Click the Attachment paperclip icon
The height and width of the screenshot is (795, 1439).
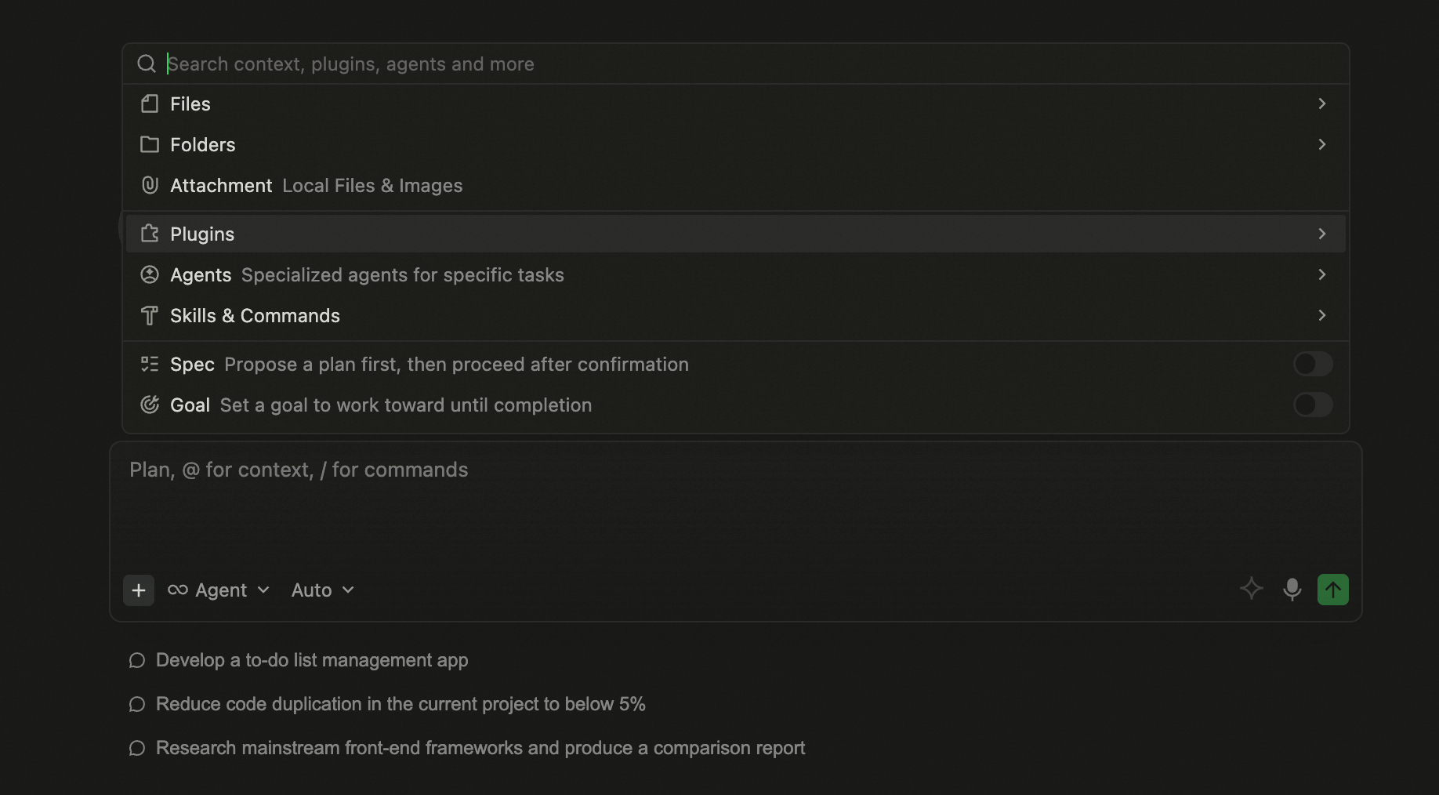150,185
